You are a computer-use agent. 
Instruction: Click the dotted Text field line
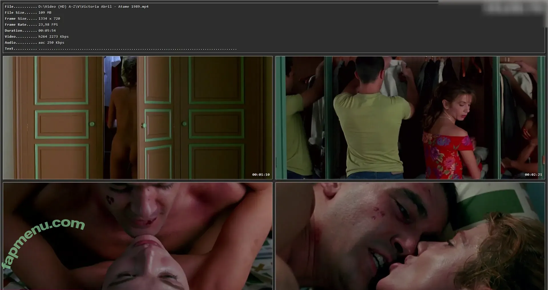pos(138,49)
